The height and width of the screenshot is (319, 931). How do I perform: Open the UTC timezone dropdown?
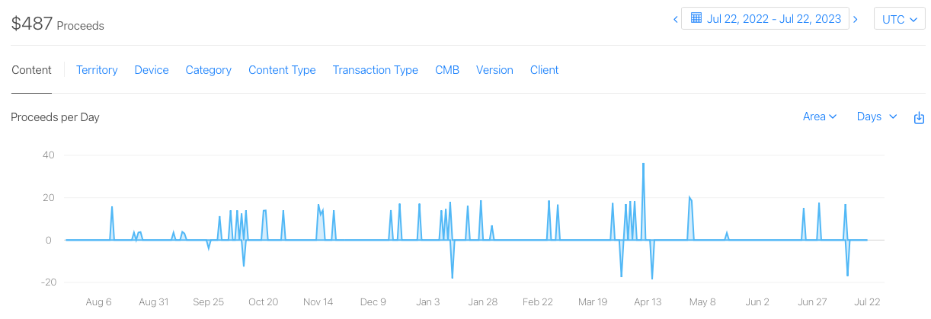coord(899,20)
